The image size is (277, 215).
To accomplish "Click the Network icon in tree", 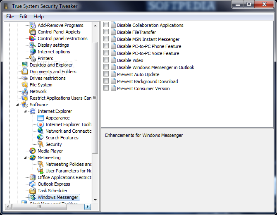I will click(25, 91).
